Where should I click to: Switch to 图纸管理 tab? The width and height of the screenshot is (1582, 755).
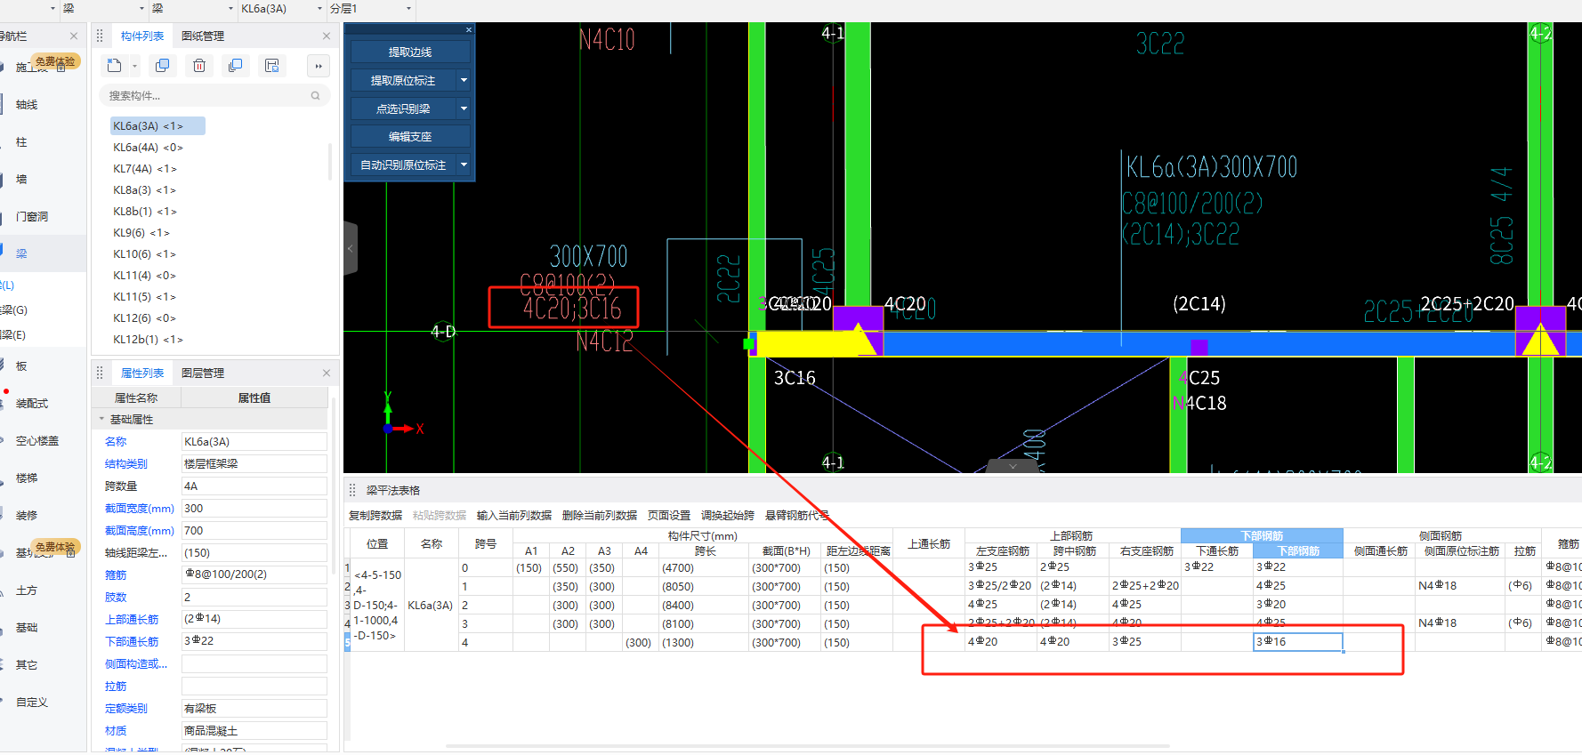click(203, 36)
